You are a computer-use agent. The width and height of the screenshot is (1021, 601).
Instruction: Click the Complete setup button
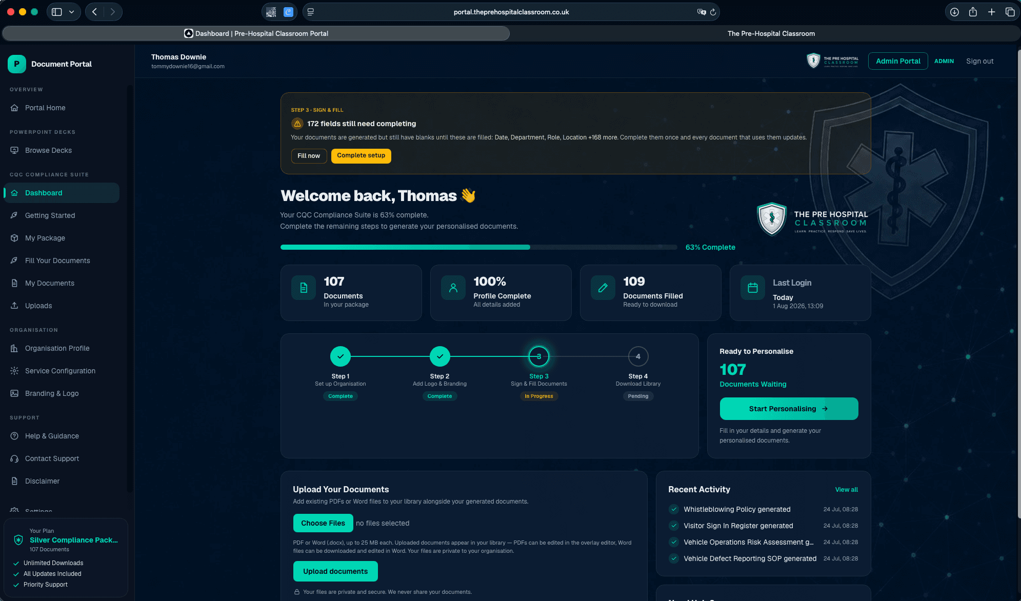coord(361,156)
